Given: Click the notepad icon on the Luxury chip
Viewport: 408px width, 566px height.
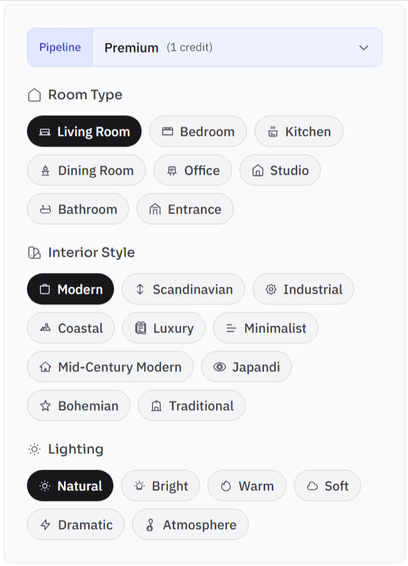Looking at the screenshot, I should tap(140, 328).
